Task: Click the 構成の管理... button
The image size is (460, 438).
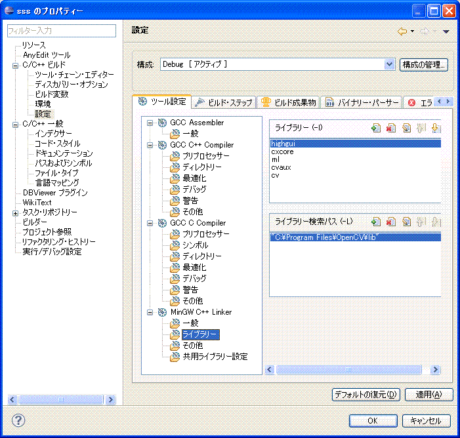Action: (424, 64)
